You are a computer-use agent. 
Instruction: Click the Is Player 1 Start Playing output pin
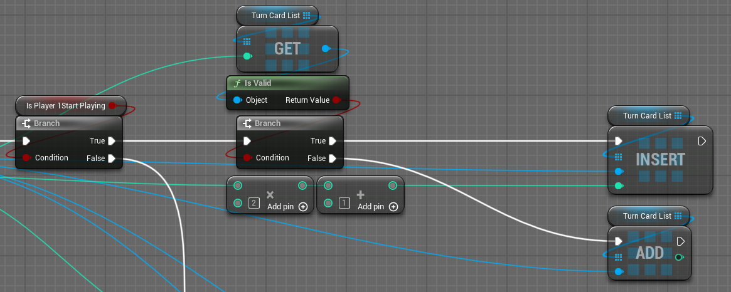tap(112, 105)
